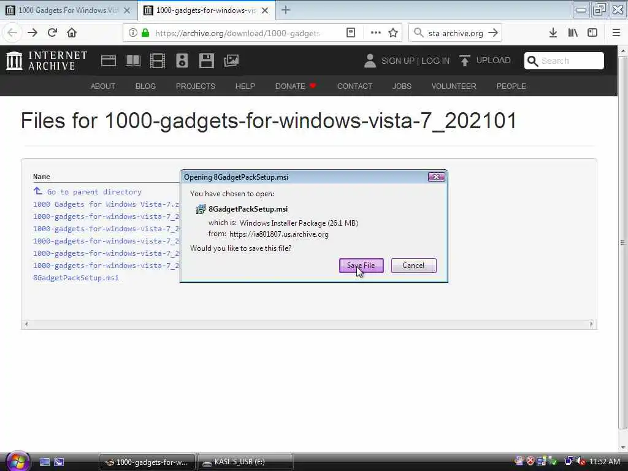Image resolution: width=628 pixels, height=471 pixels.
Task: Click the browser search box
Action: (x=455, y=33)
